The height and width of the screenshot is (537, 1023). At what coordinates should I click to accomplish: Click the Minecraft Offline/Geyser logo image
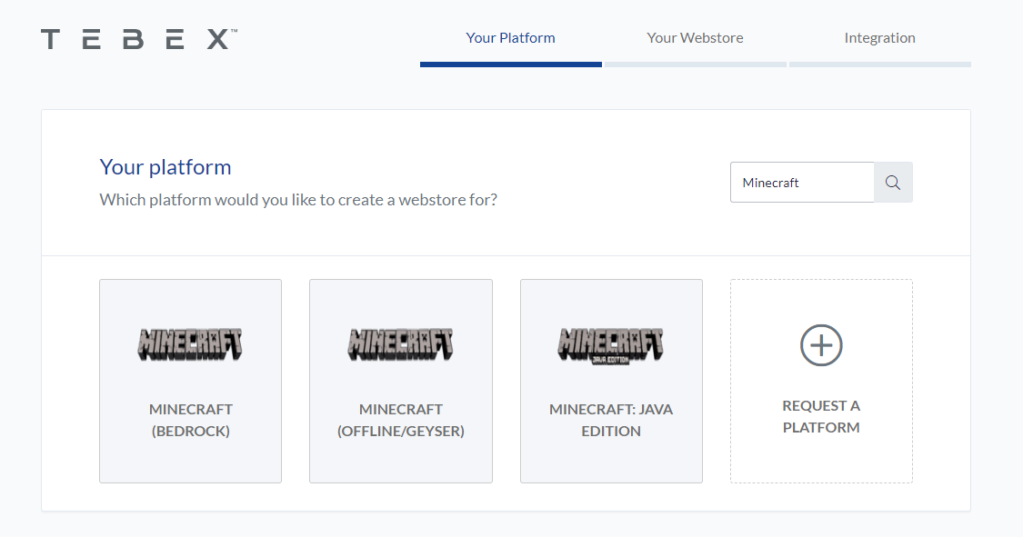[401, 344]
